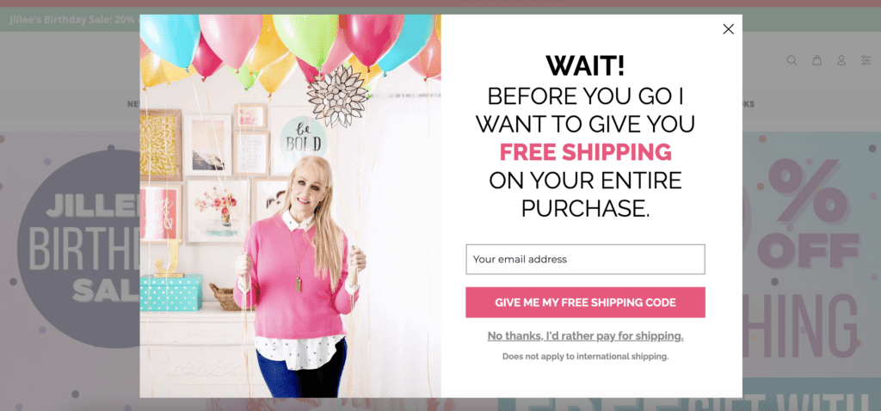881x411 pixels.
Task: Click the woman holding balloons photo
Action: pos(290,206)
